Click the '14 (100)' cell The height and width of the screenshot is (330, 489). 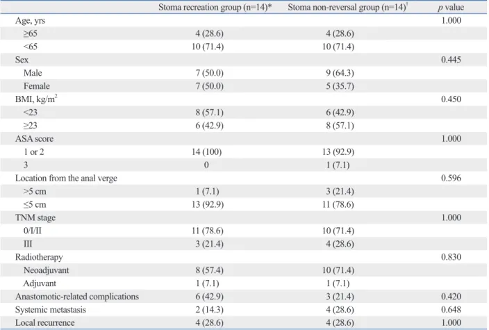(206, 152)
